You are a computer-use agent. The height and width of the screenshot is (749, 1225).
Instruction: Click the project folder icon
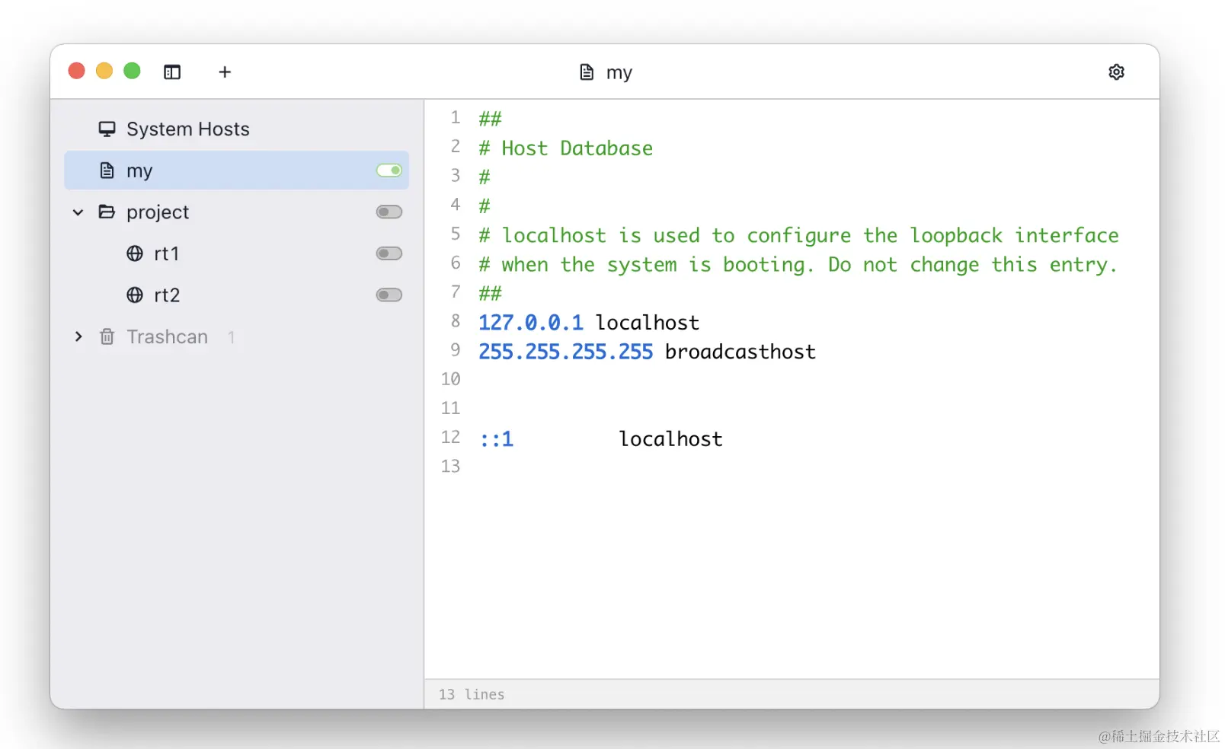click(x=107, y=212)
